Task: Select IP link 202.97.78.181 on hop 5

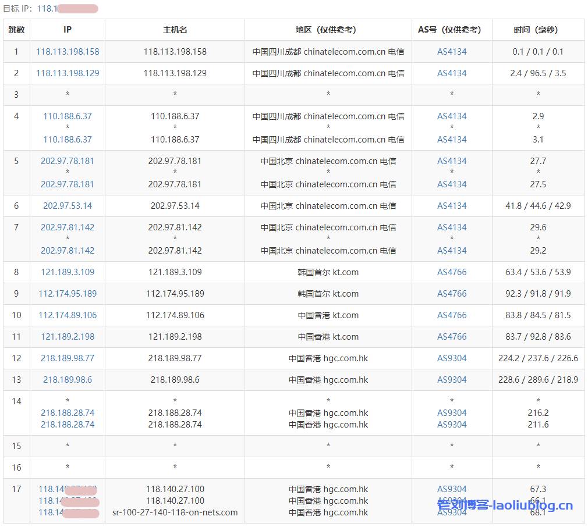Action: tap(68, 161)
